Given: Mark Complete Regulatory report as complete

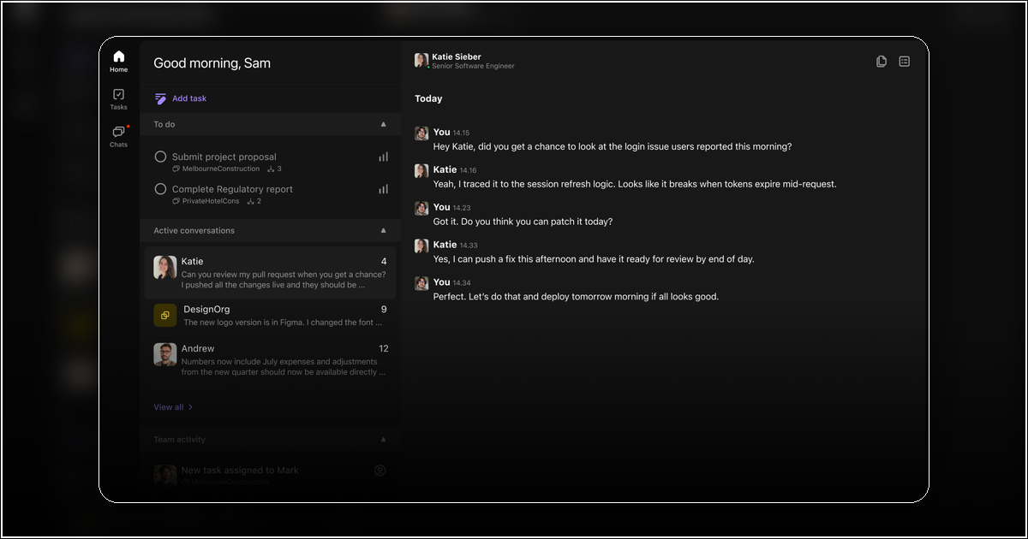Looking at the screenshot, I should point(160,189).
